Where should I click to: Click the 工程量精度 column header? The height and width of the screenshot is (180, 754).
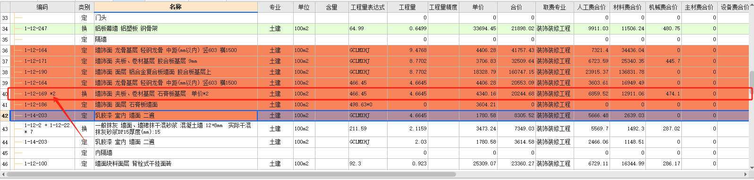[x=443, y=7]
